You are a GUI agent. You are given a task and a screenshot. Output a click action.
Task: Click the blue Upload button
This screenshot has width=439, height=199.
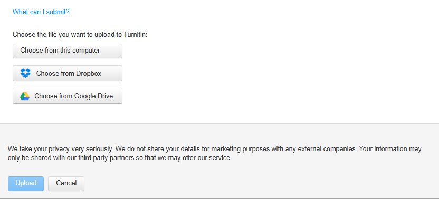pyautogui.click(x=26, y=183)
